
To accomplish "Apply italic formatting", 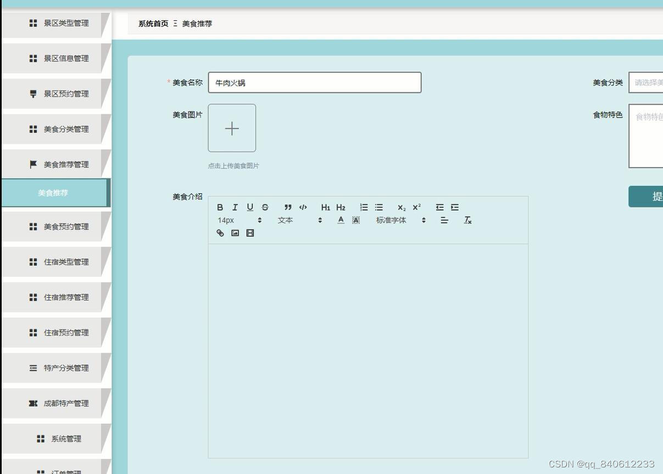I will pos(235,207).
